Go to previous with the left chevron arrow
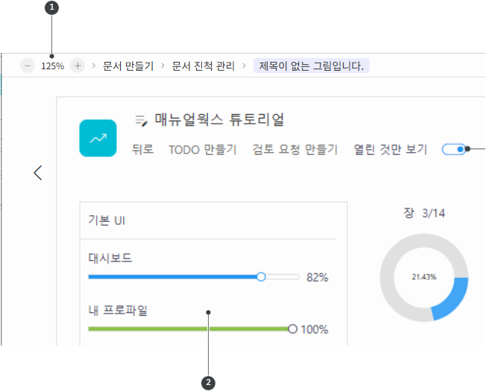The height and width of the screenshot is (391, 486). [38, 173]
